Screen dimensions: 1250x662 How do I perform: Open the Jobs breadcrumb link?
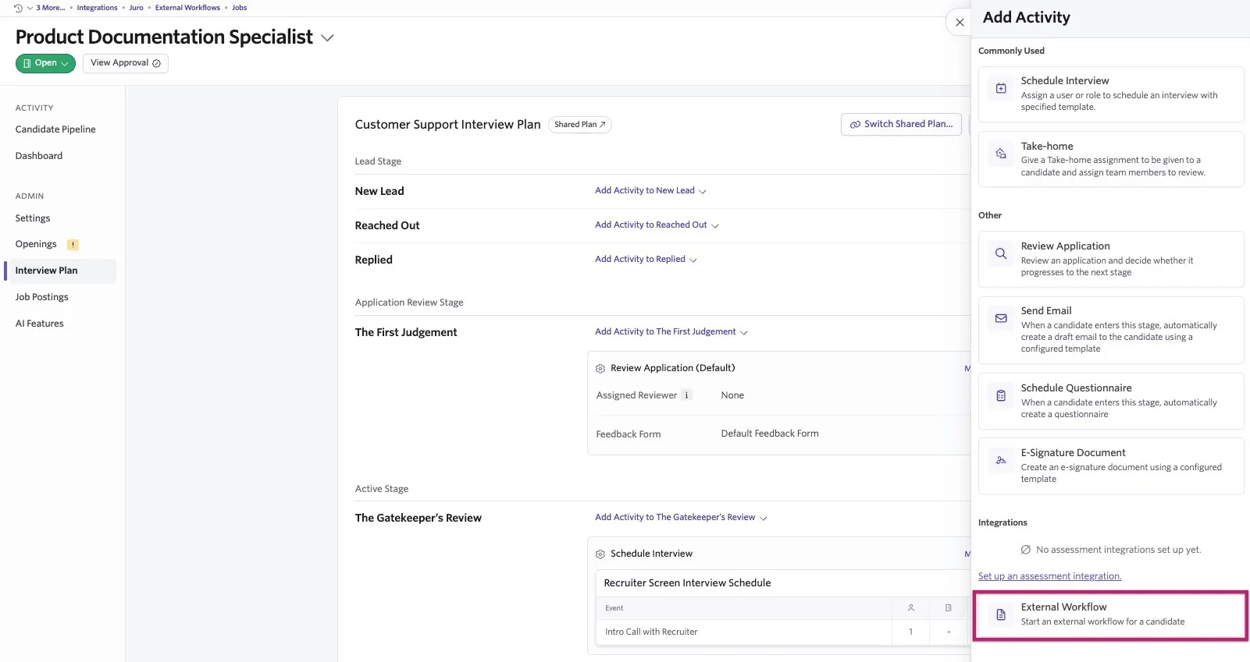(x=239, y=8)
